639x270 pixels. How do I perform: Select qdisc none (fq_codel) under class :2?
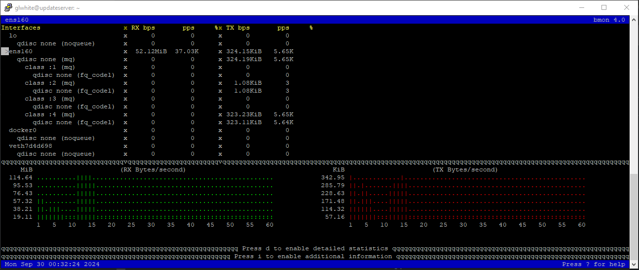(147, 91)
